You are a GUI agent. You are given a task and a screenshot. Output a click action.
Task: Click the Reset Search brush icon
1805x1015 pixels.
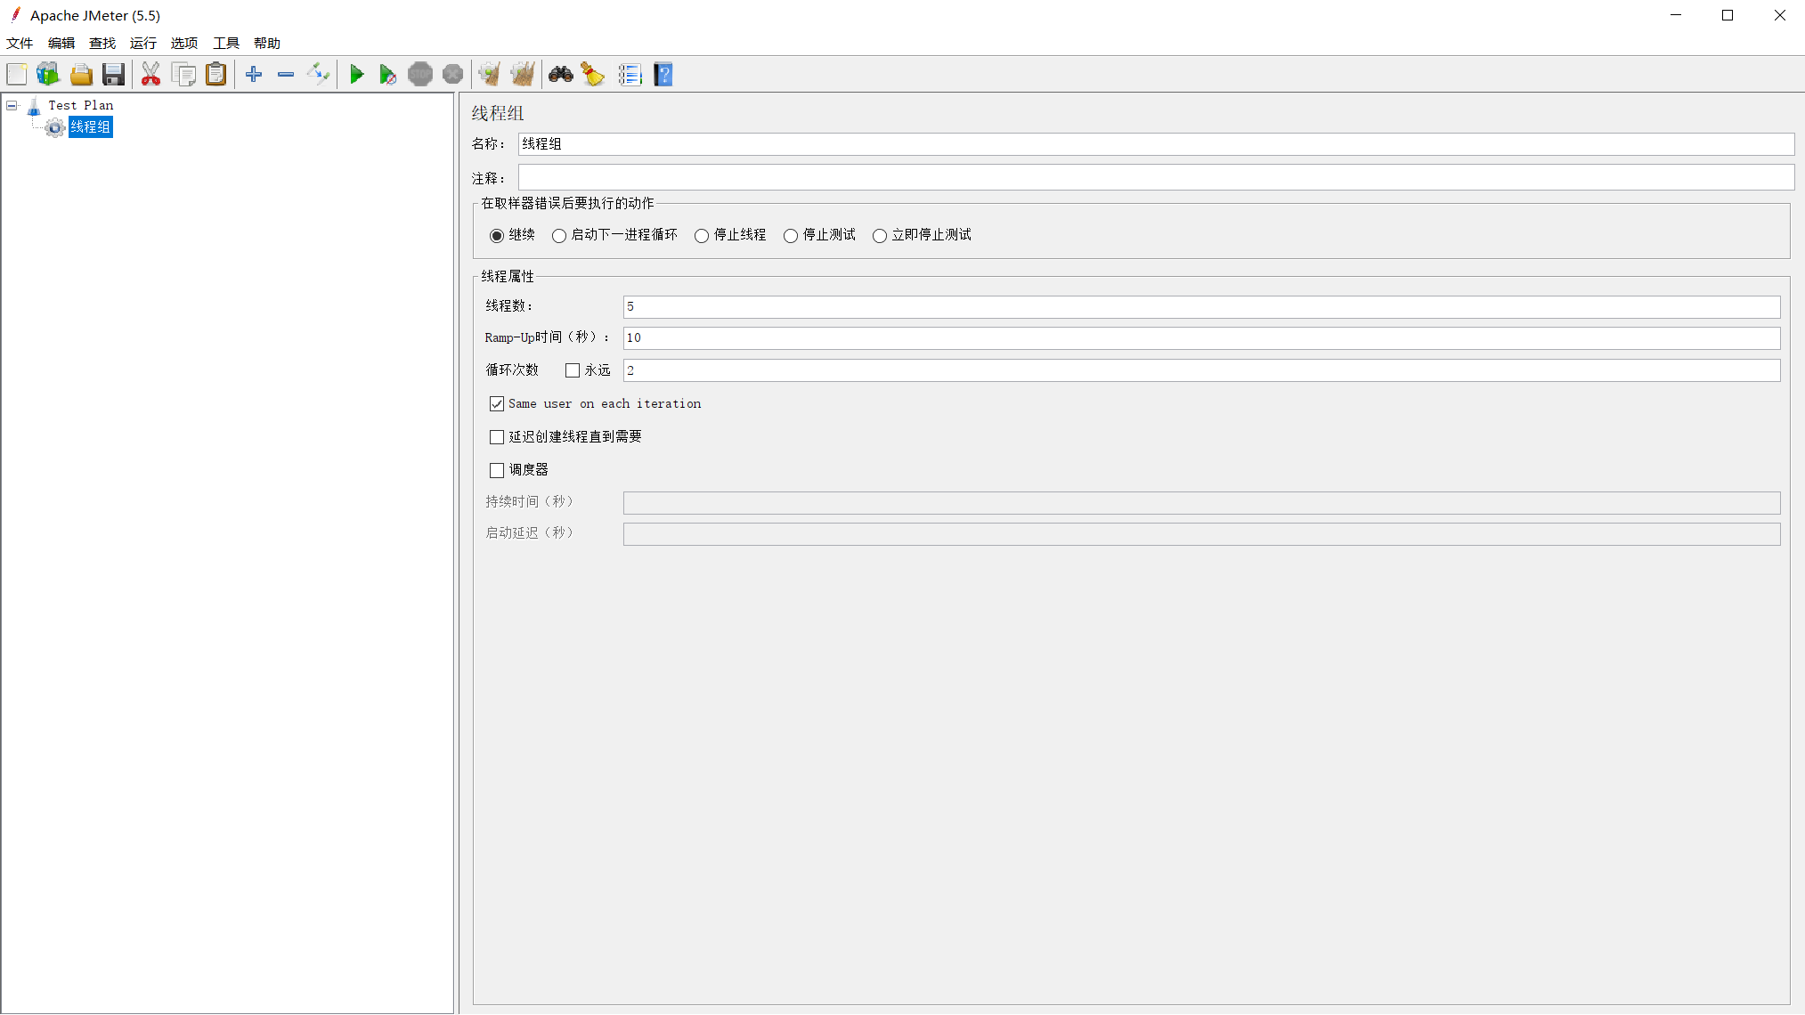coord(593,75)
